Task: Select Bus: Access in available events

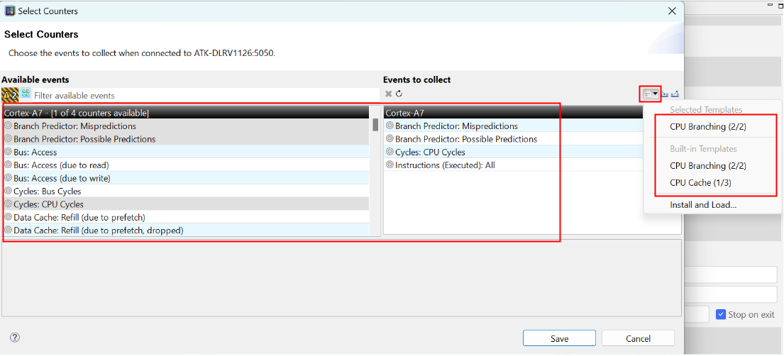Action: pos(35,152)
